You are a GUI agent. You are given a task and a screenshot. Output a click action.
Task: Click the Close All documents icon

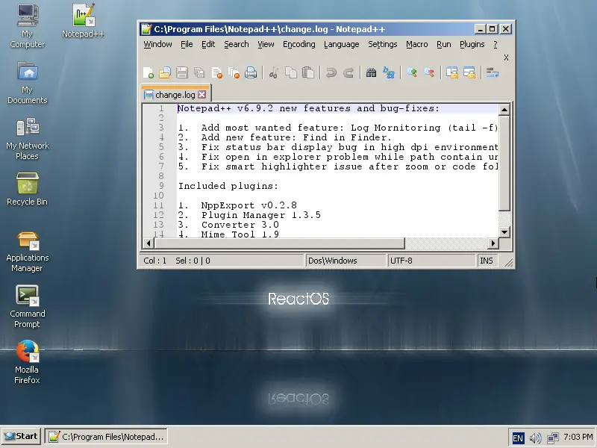(x=234, y=72)
